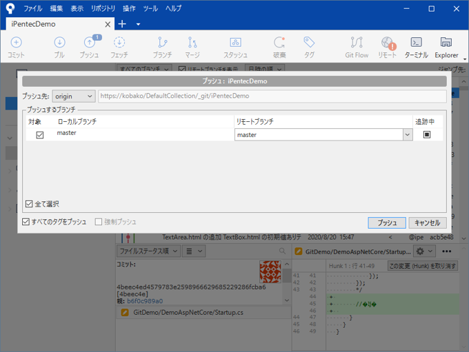
Task: Toggle Show remote branches checkbox
Action: [x=182, y=69]
